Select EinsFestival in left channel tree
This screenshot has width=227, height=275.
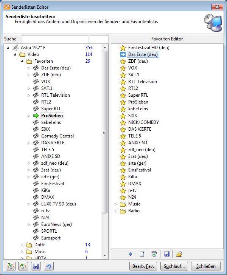point(53,184)
